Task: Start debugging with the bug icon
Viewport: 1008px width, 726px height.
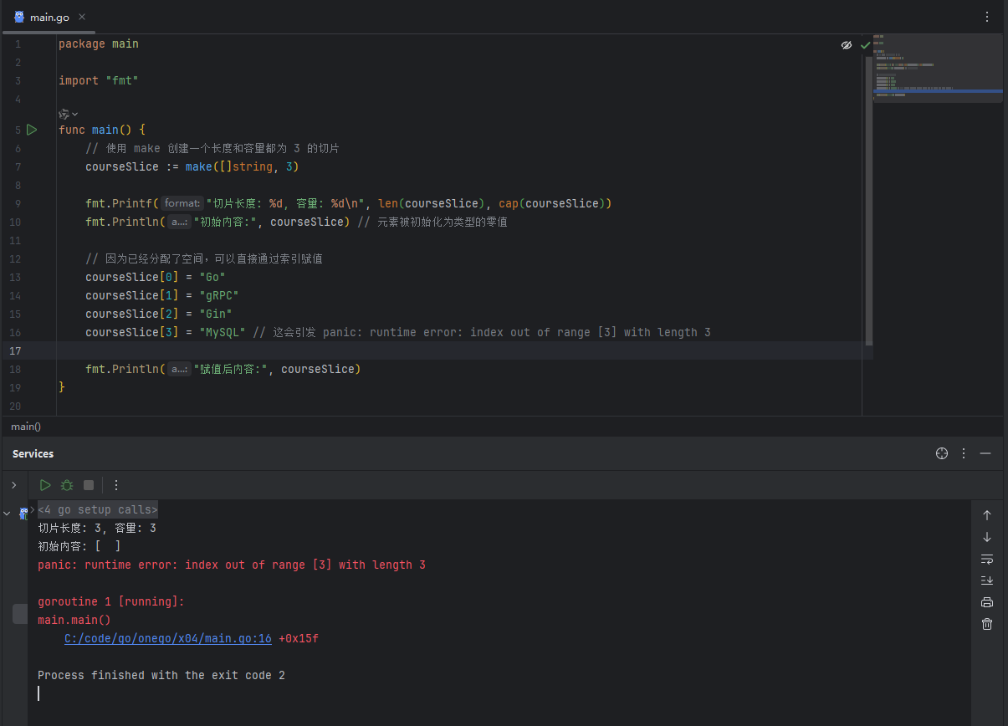Action: point(67,485)
